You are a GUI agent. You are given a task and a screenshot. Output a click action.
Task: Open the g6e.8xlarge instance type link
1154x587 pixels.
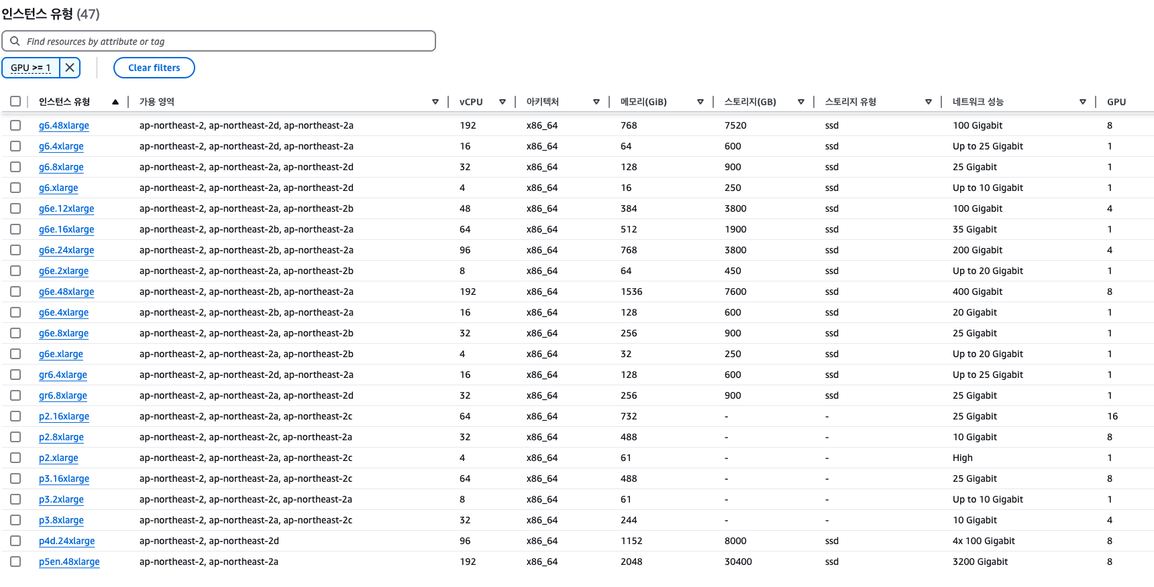click(x=64, y=333)
